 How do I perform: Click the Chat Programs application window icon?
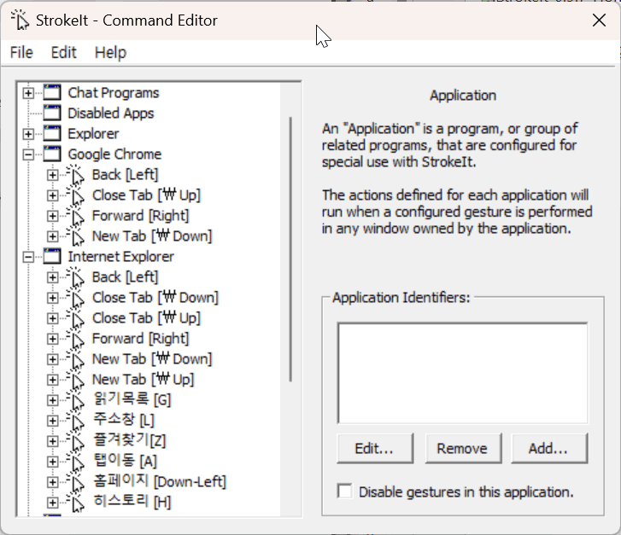pos(52,93)
